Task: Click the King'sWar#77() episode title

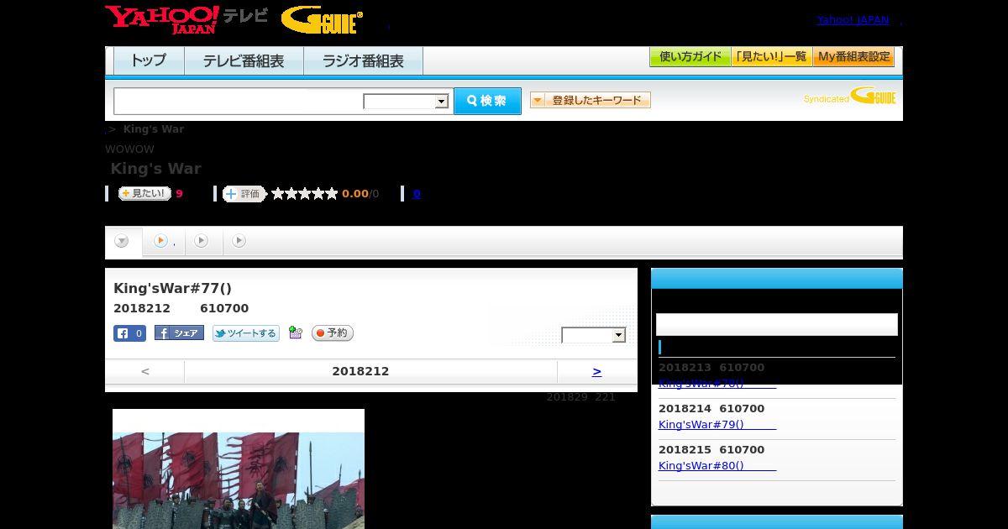Action: click(172, 288)
